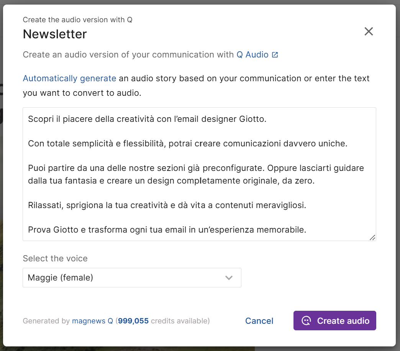
Task: Click the "Puoi partire da una" text line
Action: (x=195, y=168)
